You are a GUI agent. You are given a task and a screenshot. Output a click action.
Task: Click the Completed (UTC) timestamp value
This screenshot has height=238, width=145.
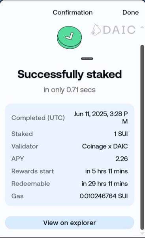[101, 118]
